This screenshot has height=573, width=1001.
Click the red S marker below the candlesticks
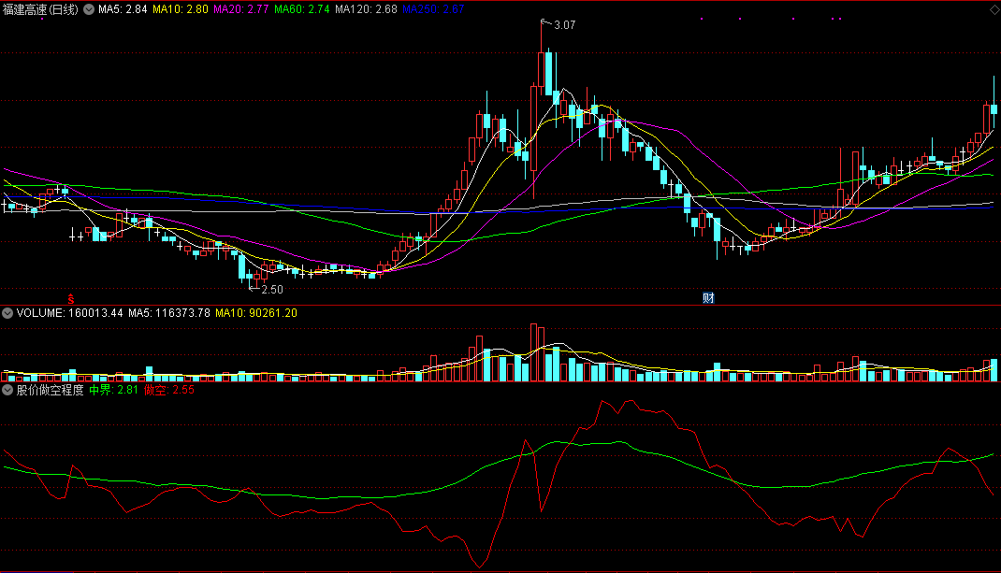click(x=71, y=298)
